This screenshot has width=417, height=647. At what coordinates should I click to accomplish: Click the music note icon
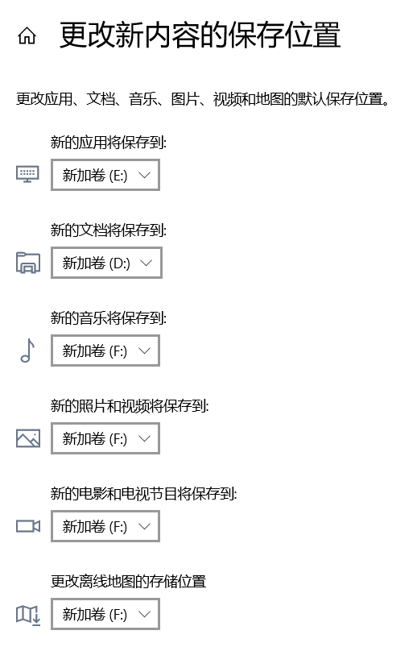[28, 350]
